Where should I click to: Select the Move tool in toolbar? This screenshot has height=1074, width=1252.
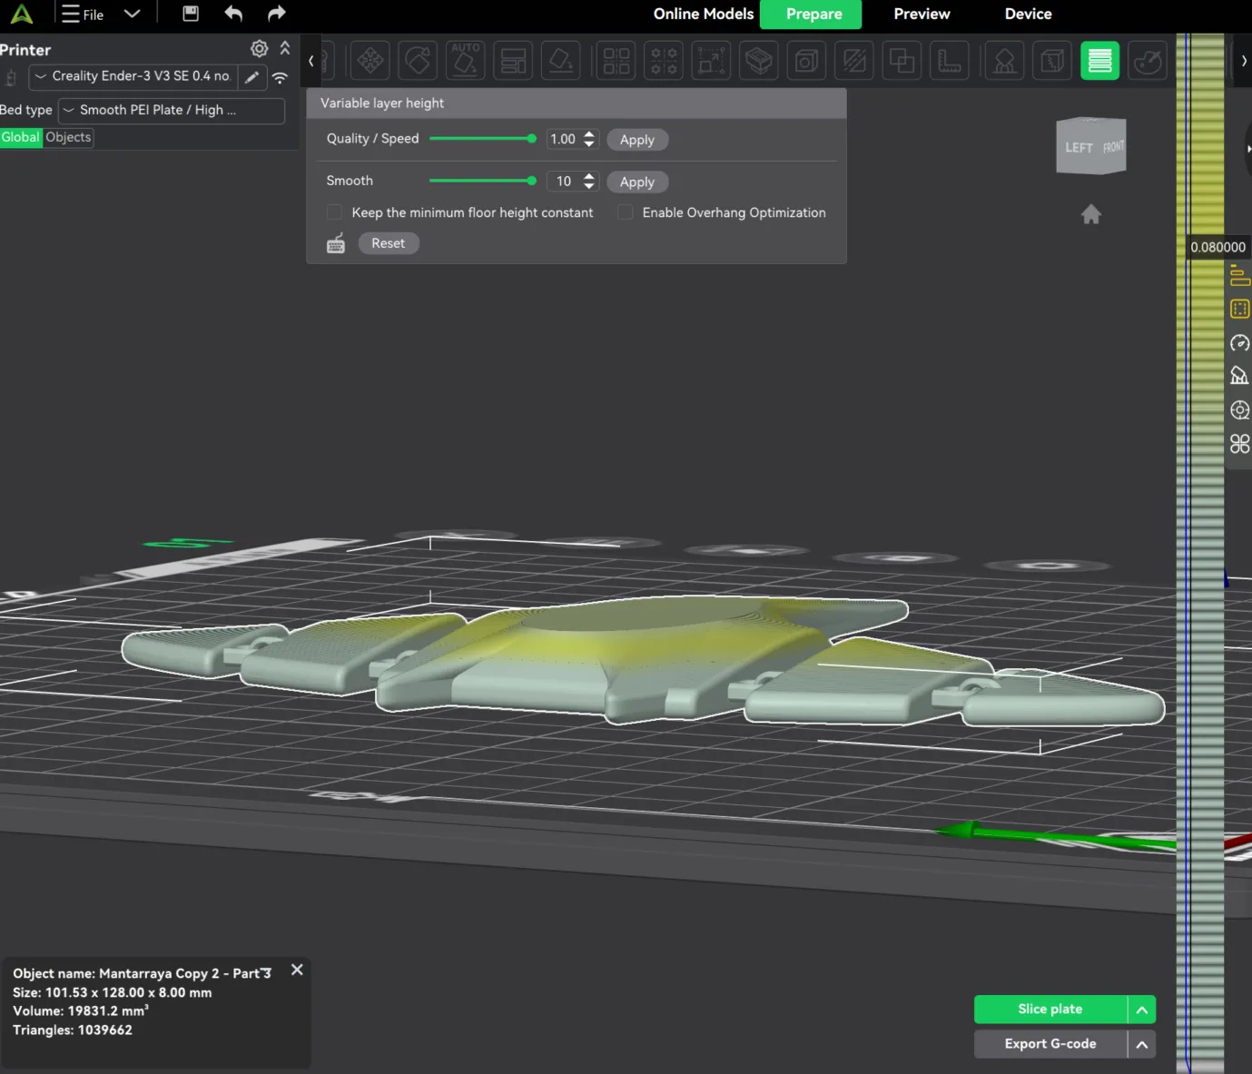pyautogui.click(x=370, y=61)
